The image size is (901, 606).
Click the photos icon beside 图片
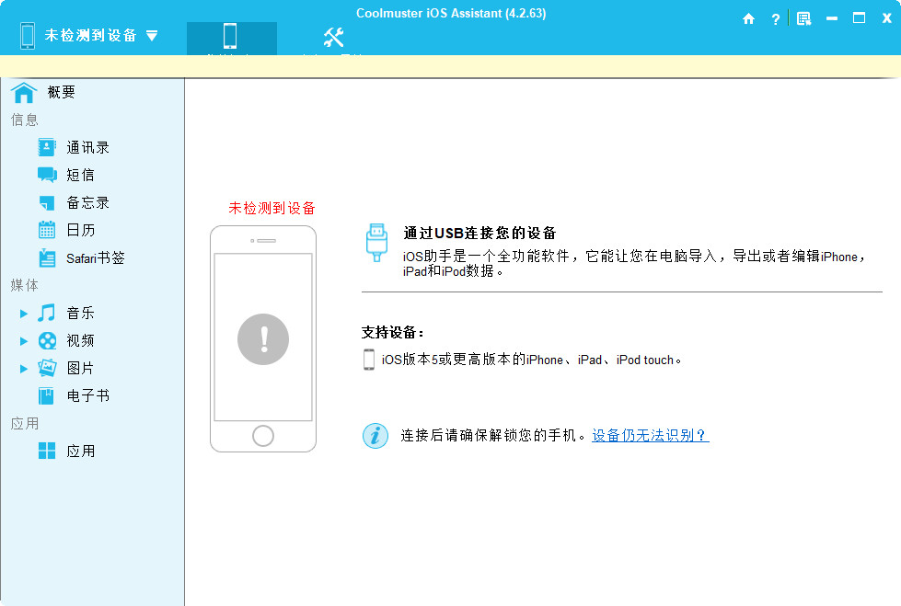[x=47, y=368]
